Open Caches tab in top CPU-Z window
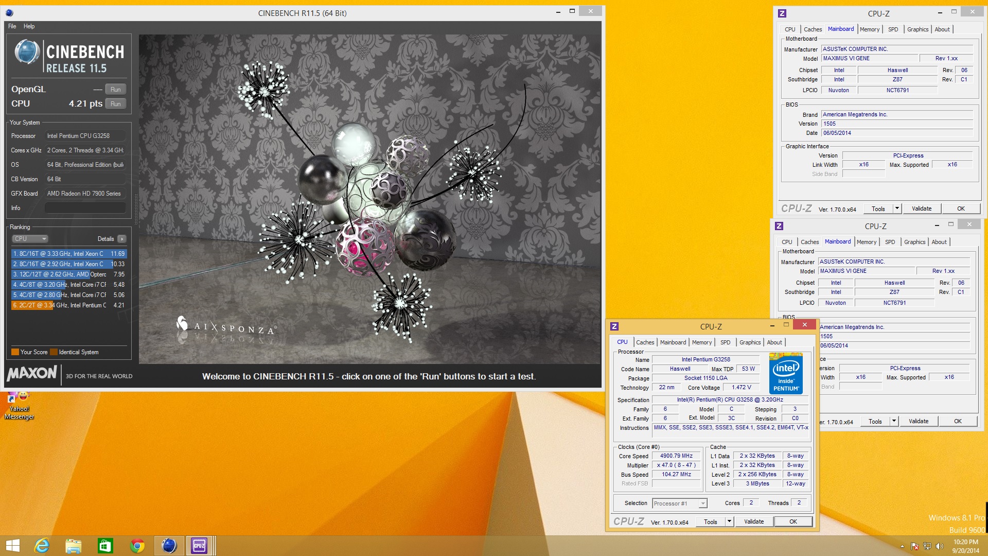The image size is (988, 556). [x=813, y=29]
